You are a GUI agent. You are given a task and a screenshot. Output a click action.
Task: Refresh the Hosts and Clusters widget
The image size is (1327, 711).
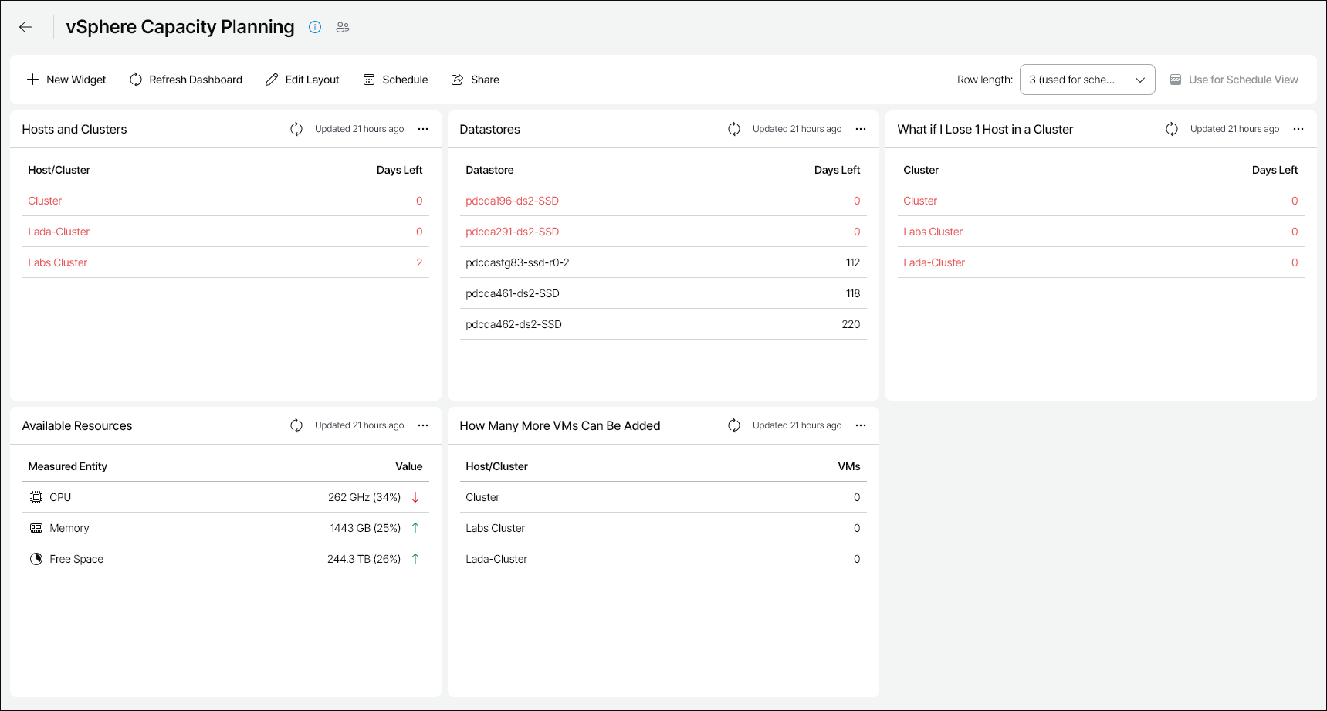coord(296,129)
